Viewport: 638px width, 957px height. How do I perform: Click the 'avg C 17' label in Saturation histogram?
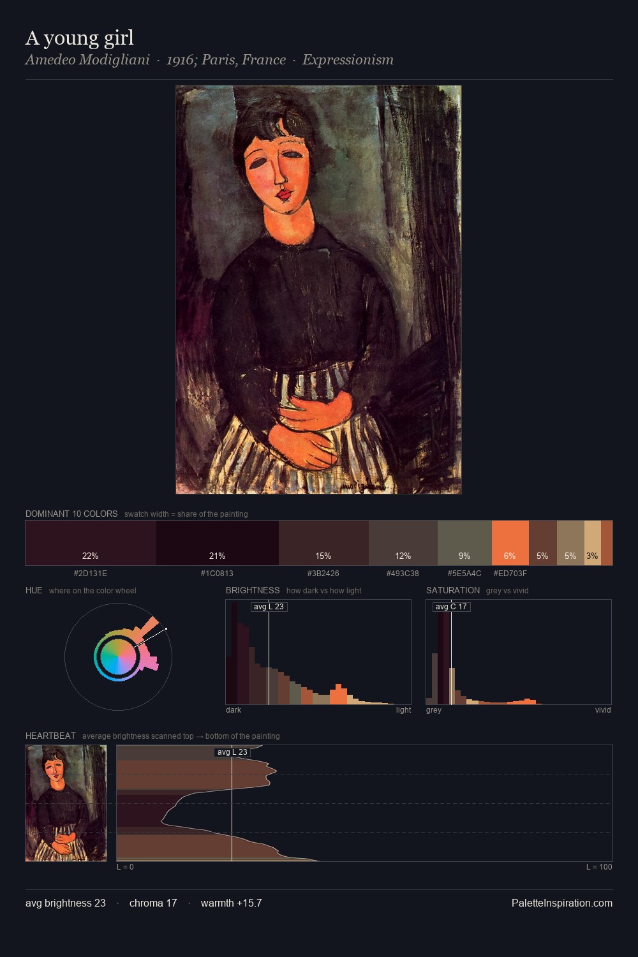pyautogui.click(x=451, y=607)
